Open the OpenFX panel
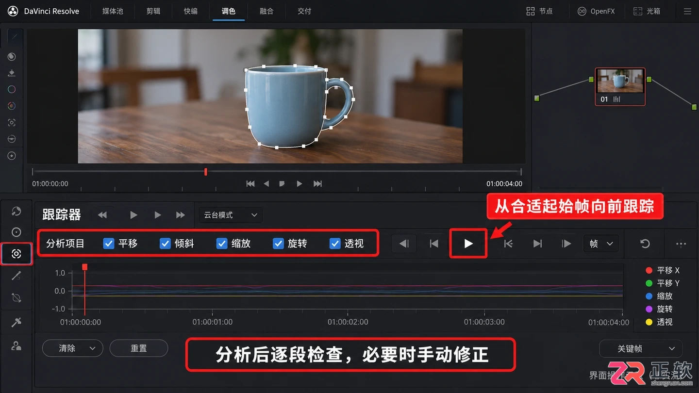The image size is (699, 393). 596,11
